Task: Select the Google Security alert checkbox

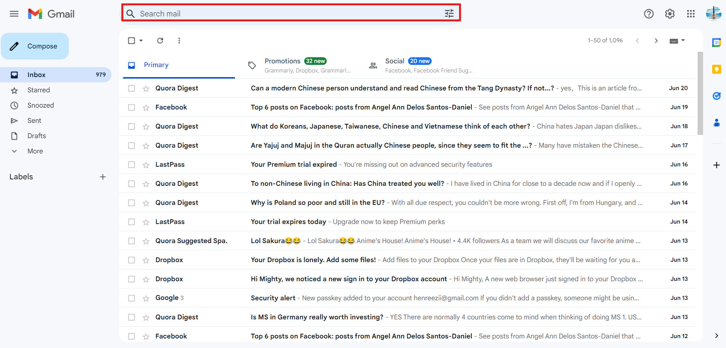Action: point(131,298)
